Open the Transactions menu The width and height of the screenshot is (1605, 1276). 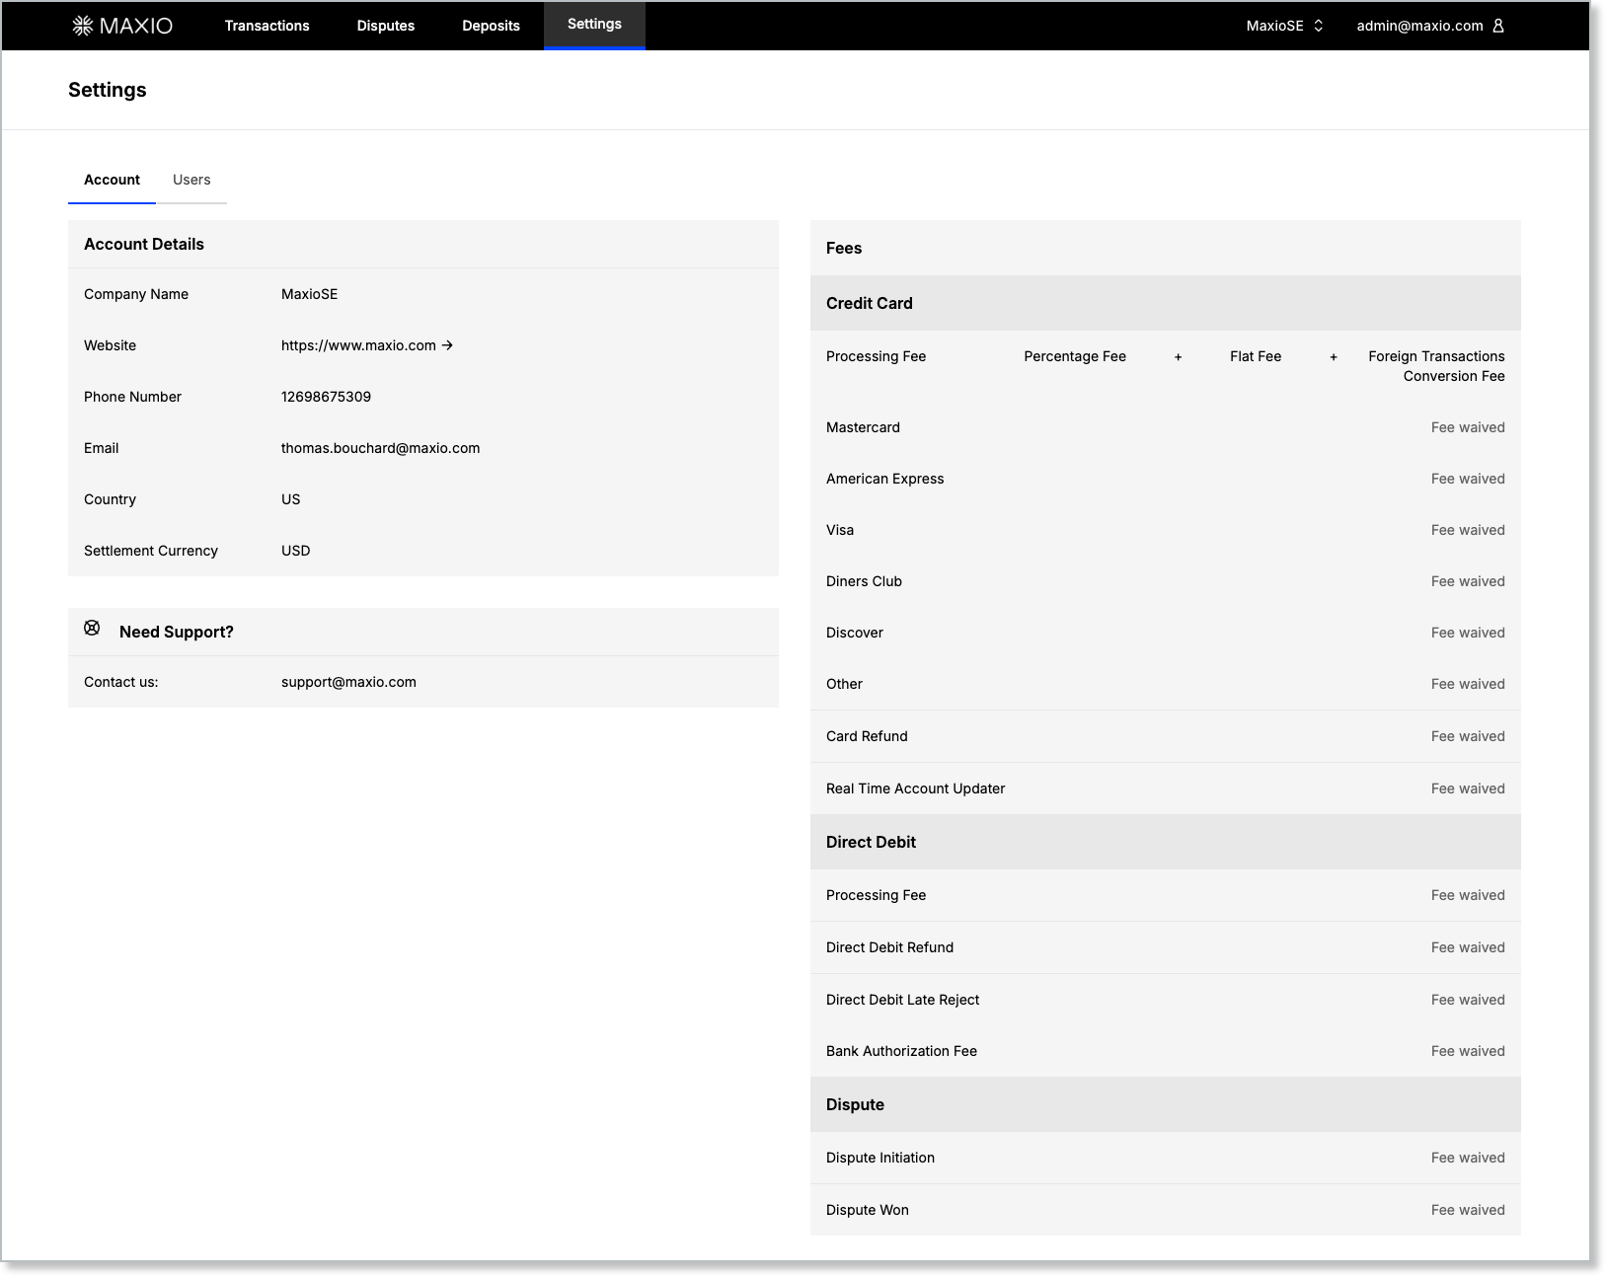point(267,26)
